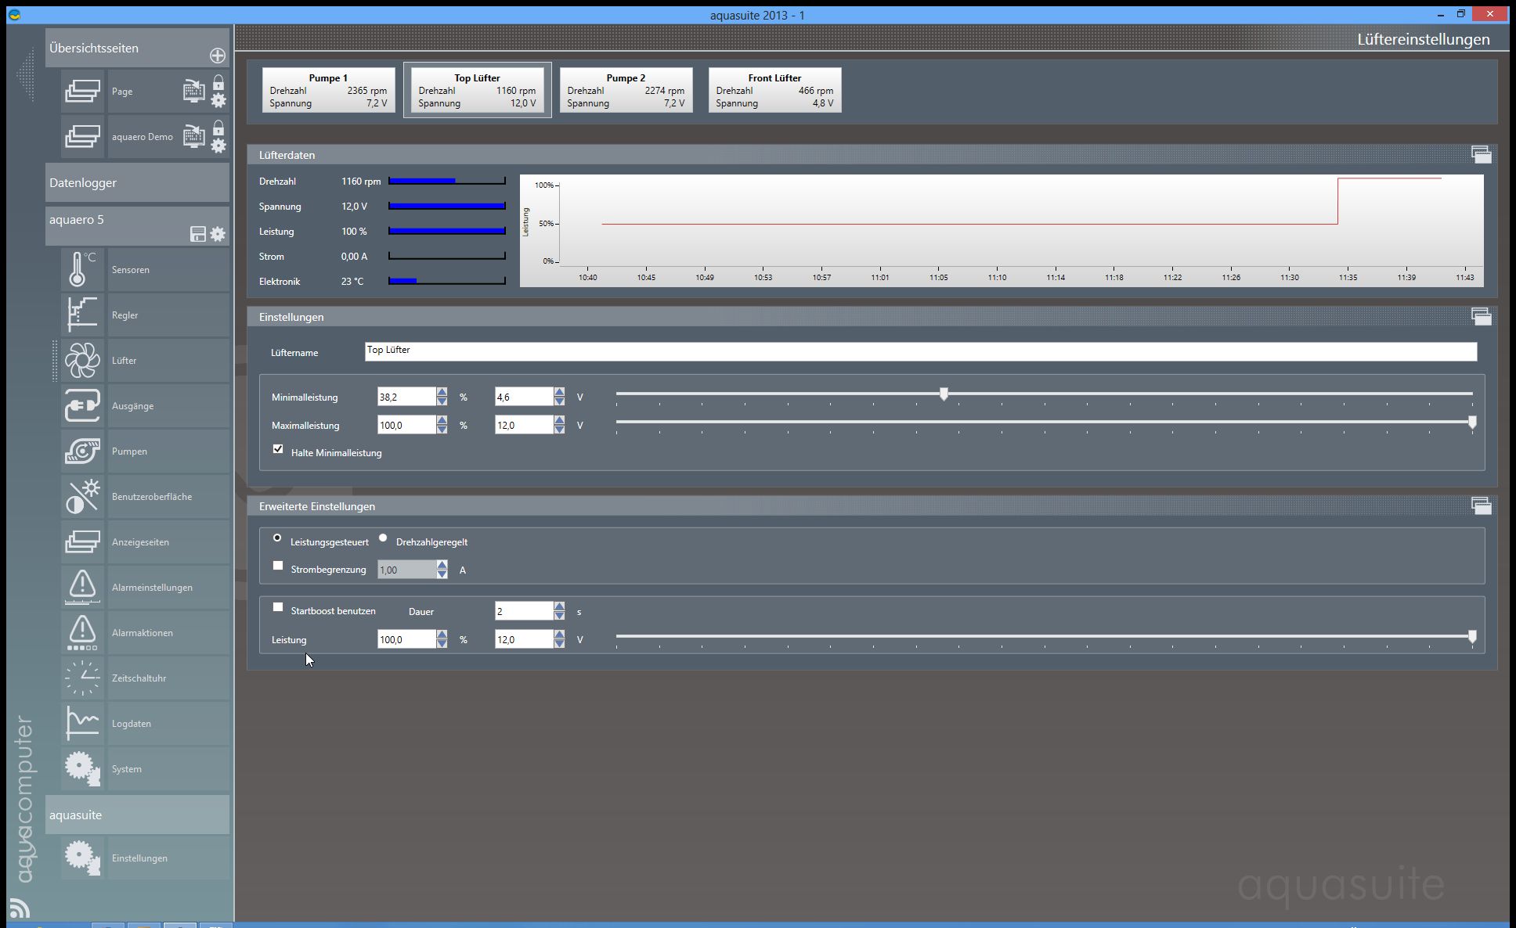Image resolution: width=1516 pixels, height=928 pixels.
Task: Click the Minimalleistung slider handle
Action: 944,394
